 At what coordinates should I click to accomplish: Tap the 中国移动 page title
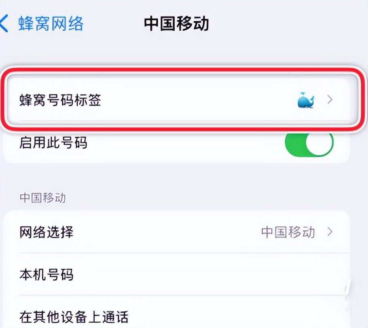coord(176,24)
